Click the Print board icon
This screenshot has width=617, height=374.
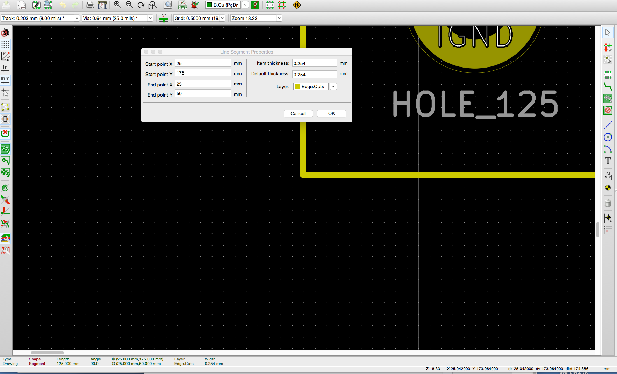click(x=90, y=5)
